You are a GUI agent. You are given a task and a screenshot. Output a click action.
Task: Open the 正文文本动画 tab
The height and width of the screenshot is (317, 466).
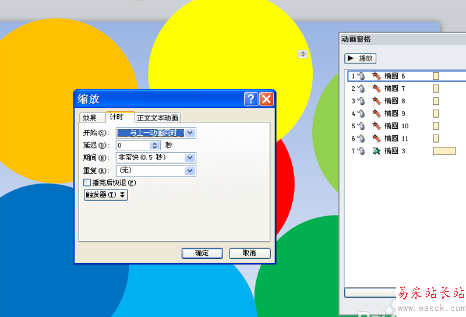tap(157, 118)
